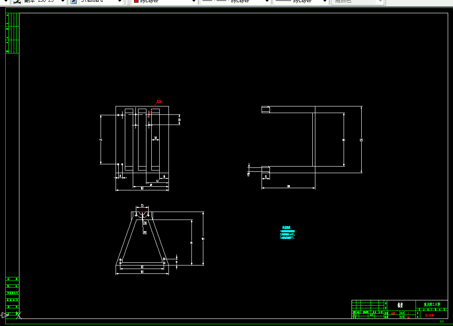The width and height of the screenshot is (453, 326).
Task: Select the cyan technical requirements text block
Action: pyautogui.click(x=287, y=232)
